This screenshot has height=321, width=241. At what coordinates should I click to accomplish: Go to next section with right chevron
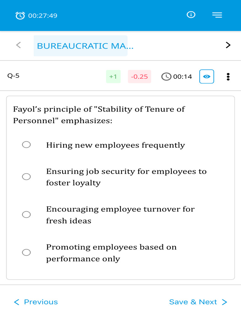(x=228, y=45)
